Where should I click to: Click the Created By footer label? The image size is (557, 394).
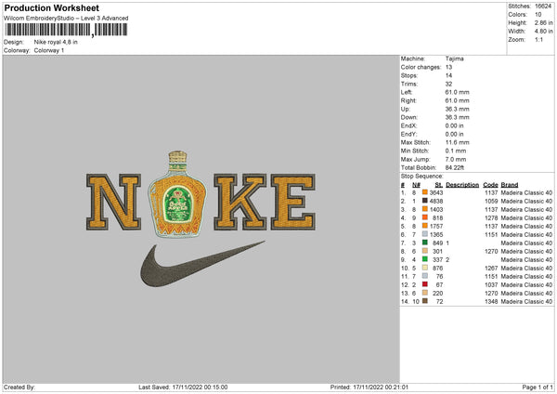coord(19,387)
